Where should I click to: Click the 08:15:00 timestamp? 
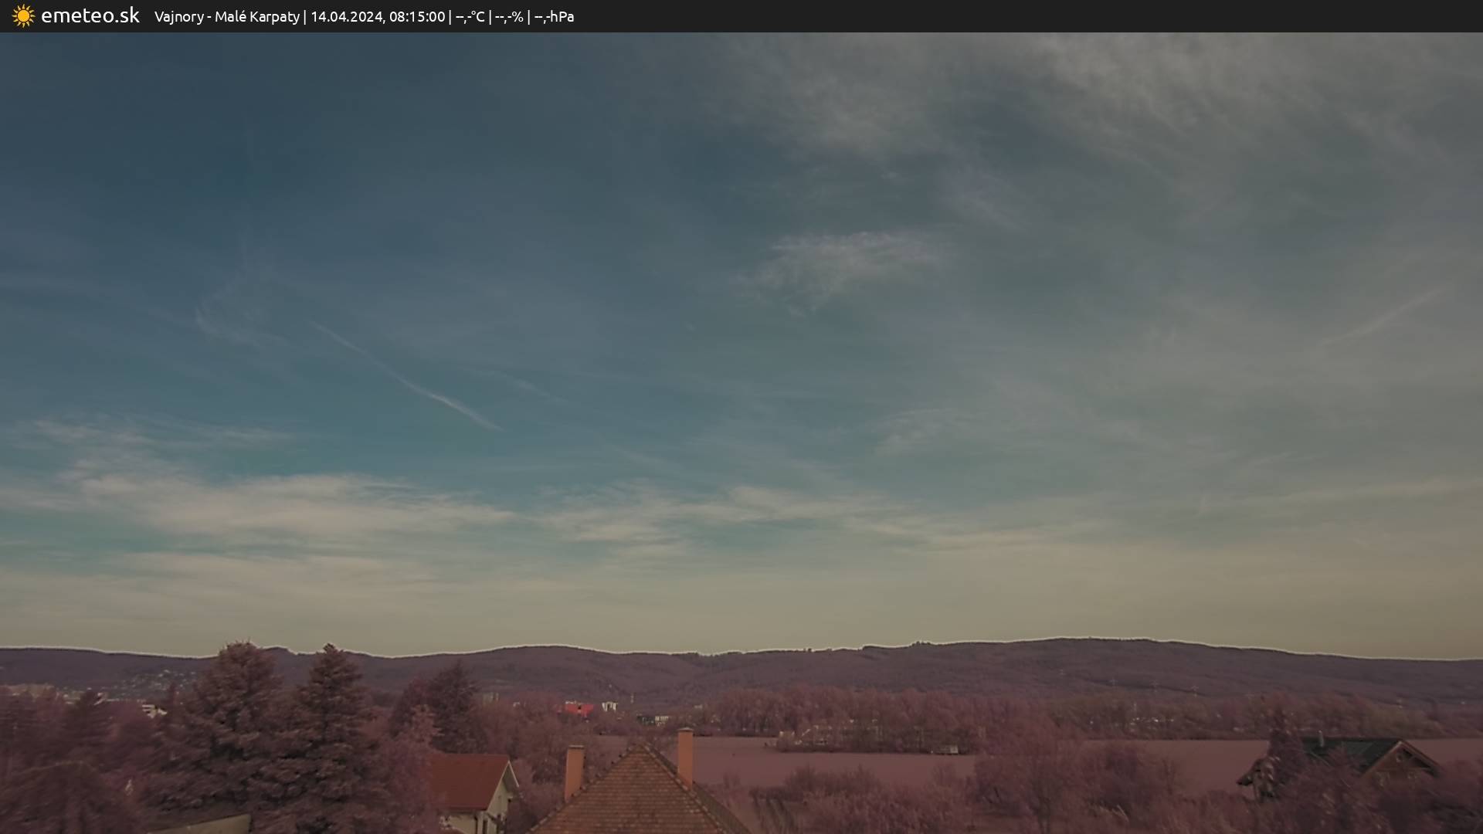click(416, 16)
